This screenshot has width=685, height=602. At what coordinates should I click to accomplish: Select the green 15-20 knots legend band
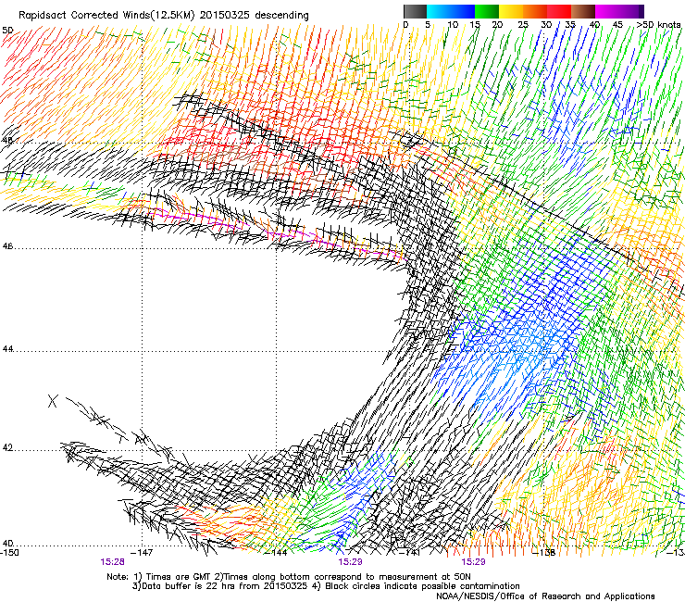487,11
